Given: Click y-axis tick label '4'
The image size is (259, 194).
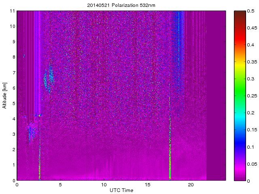Looking at the screenshot, I should 13,119.
